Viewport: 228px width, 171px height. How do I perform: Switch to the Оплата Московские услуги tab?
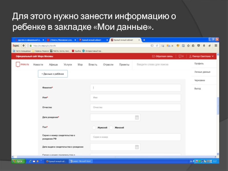[60, 40]
